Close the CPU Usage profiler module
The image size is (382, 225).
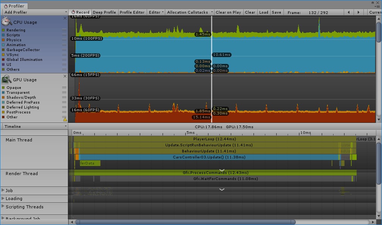65,18
